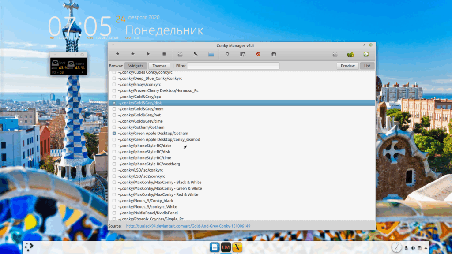452x254 pixels.
Task: Import theme pack icon in toolbar
Action: 274,54
